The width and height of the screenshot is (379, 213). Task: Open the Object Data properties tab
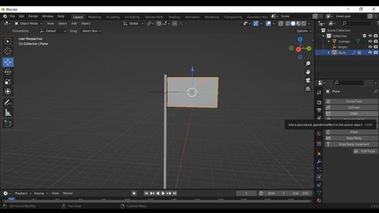[x=319, y=193]
